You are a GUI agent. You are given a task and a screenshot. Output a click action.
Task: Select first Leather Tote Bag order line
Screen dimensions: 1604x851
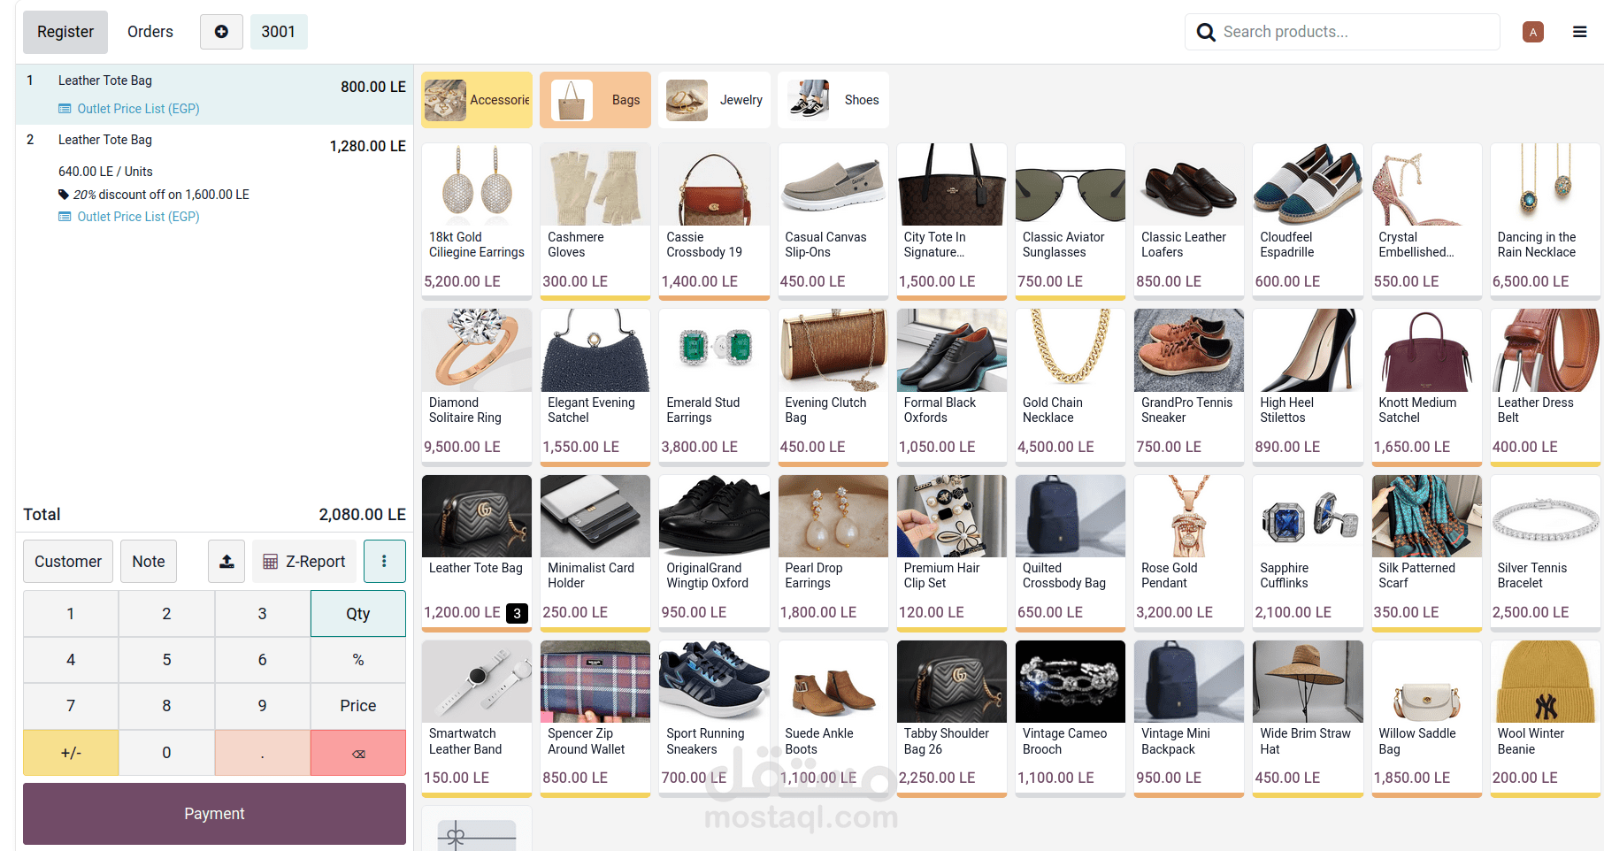214,94
